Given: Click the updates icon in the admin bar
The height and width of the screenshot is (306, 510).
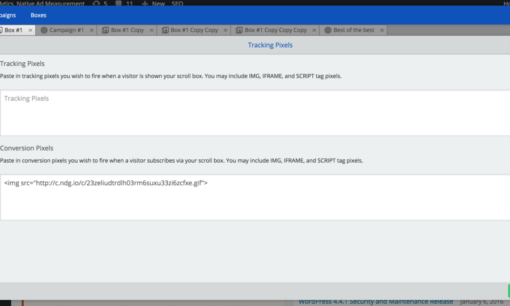Looking at the screenshot, I should [x=96, y=3].
